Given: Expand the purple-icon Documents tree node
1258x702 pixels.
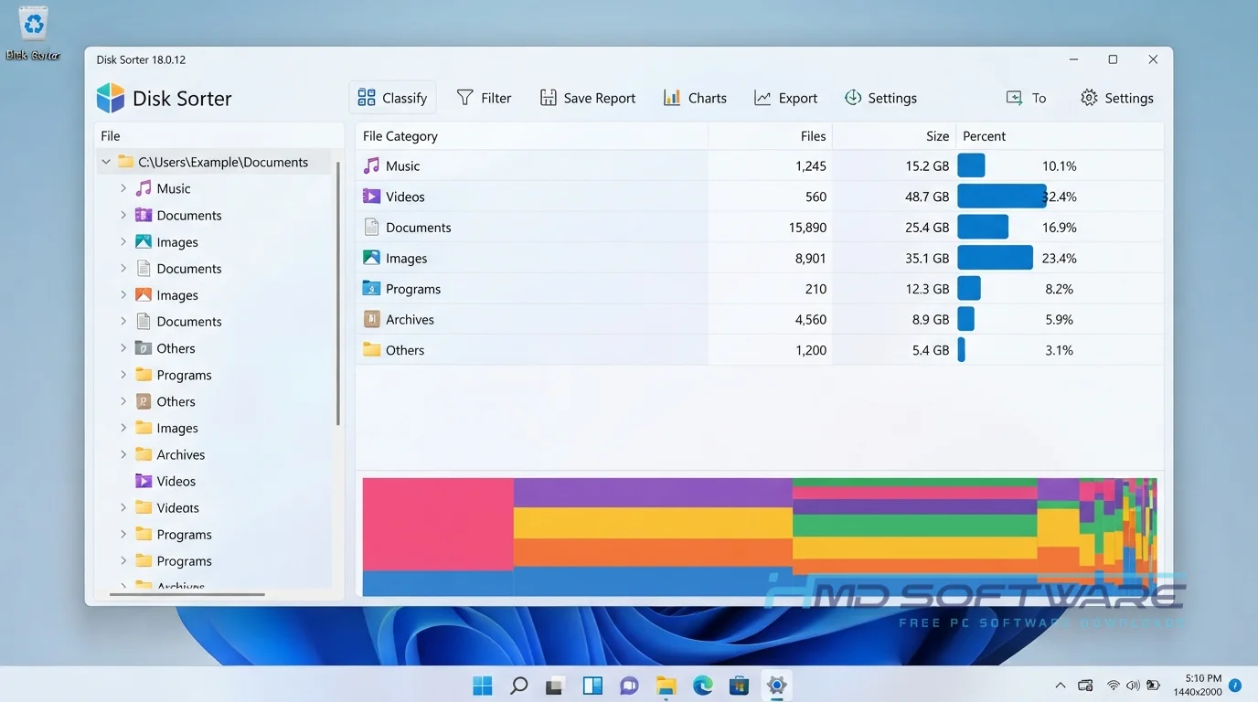Looking at the screenshot, I should pos(123,215).
